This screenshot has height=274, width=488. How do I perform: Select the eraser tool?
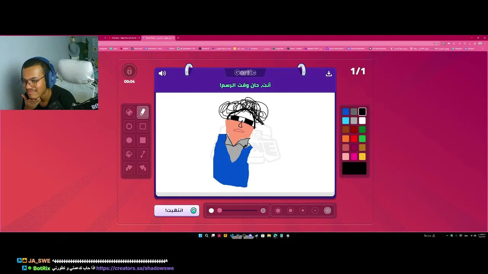[129, 112]
